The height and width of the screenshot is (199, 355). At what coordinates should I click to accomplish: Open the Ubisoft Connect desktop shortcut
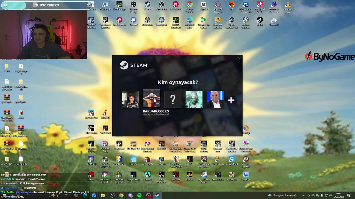(x=246, y=23)
